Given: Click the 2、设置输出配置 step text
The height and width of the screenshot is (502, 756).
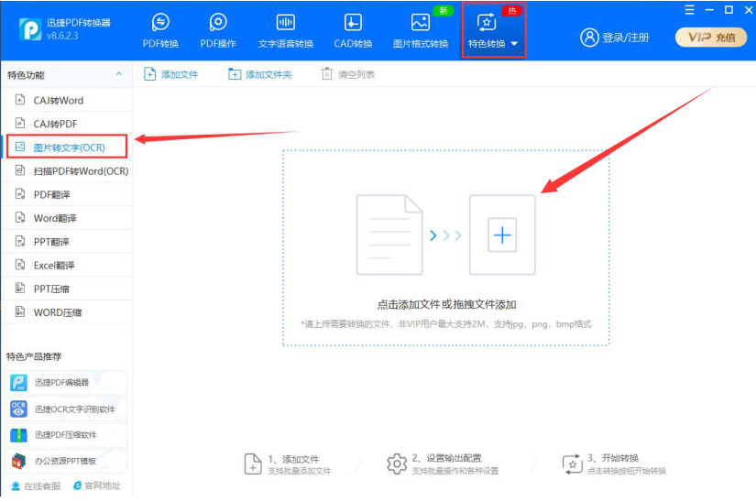Looking at the screenshot, I should (x=446, y=458).
